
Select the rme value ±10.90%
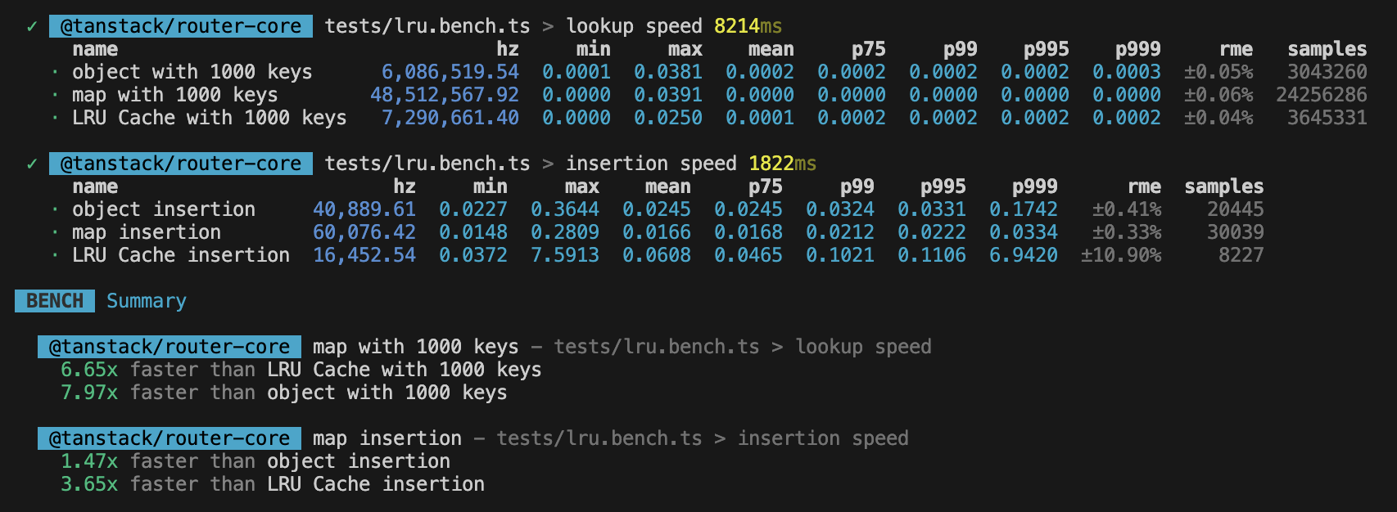[1120, 255]
